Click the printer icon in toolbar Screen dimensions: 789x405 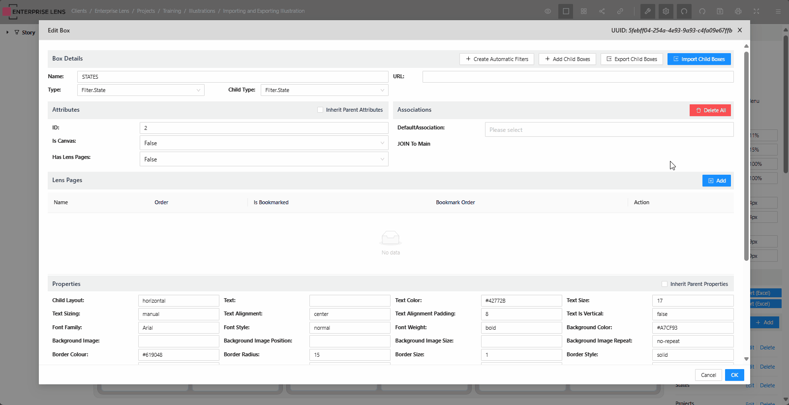(x=738, y=11)
